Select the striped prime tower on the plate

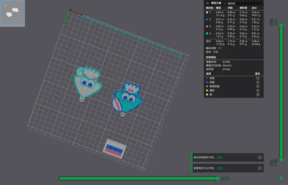(114, 149)
